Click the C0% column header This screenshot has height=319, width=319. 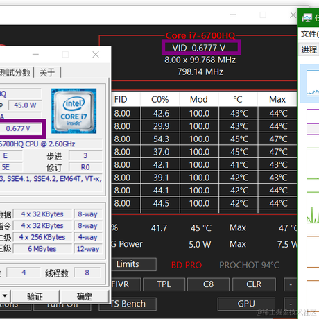[160, 99]
